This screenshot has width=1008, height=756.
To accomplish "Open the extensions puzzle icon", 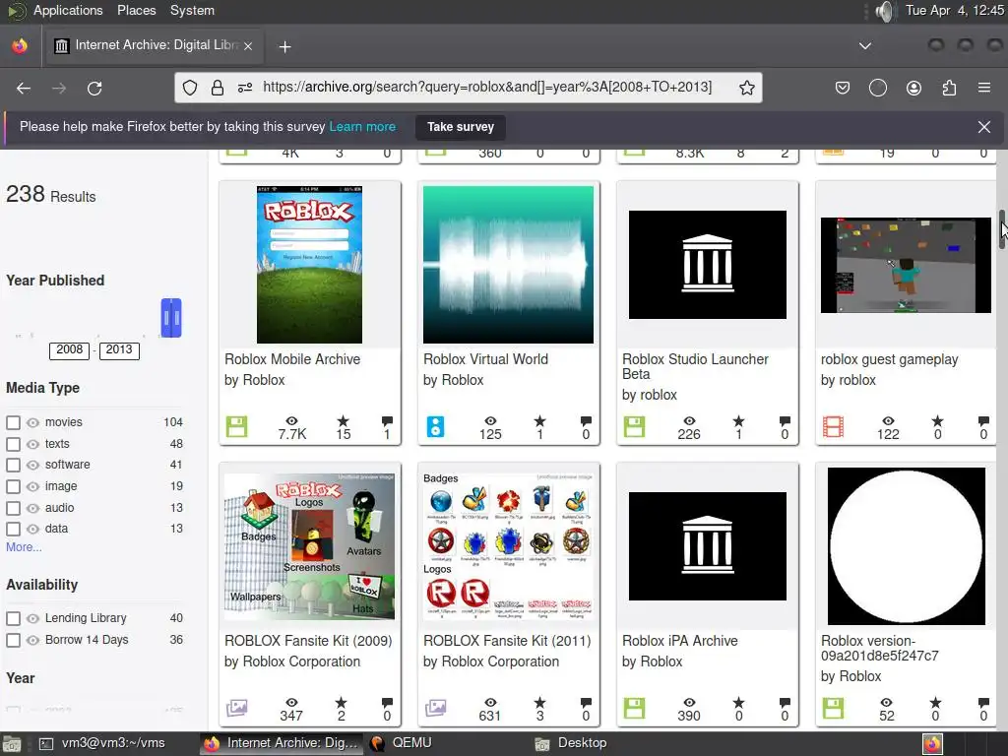I will pos(949,88).
